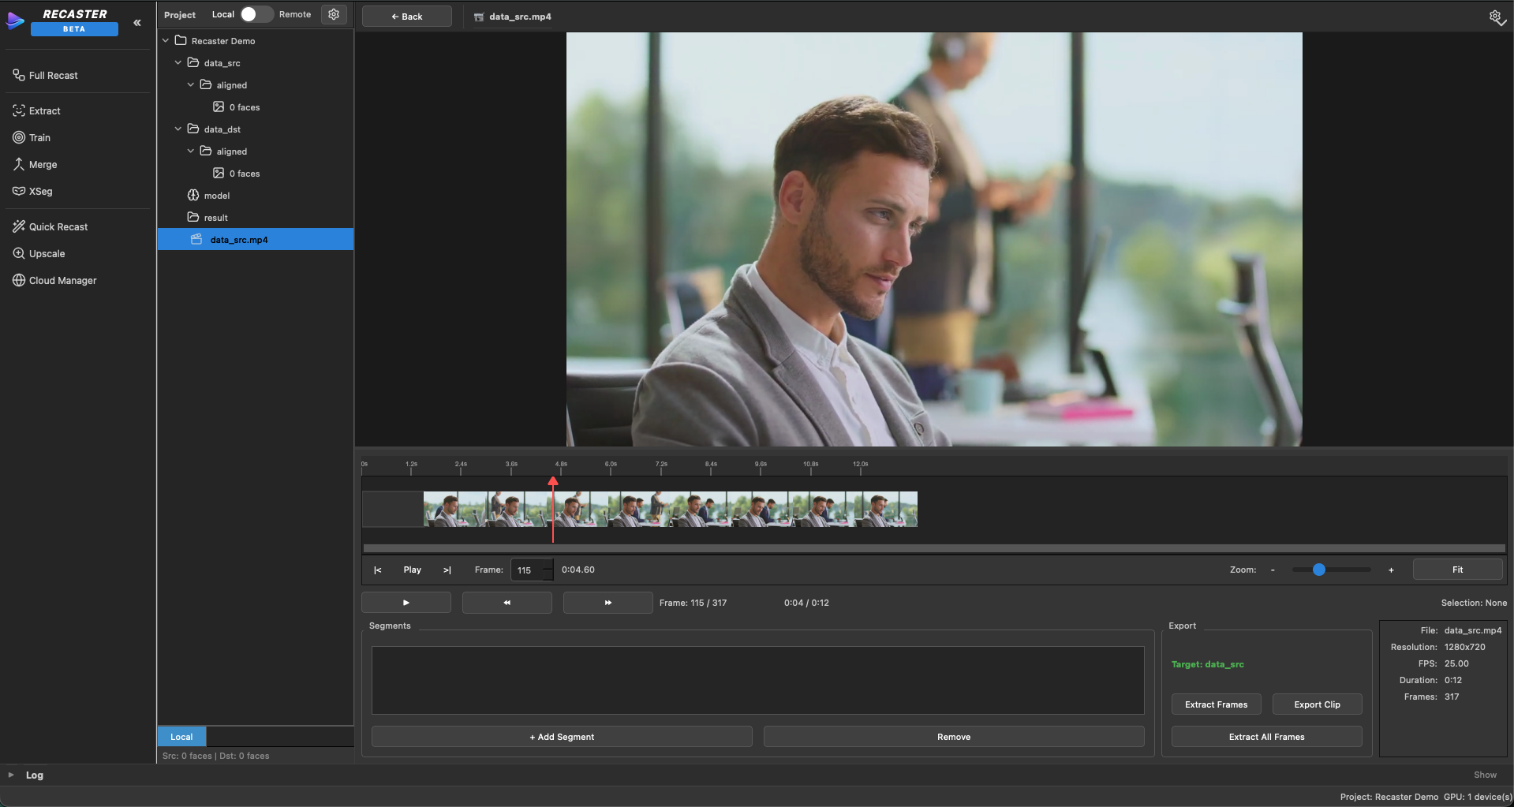Open project settings gear icon
Viewport: 1514px width, 807px height.
click(x=334, y=14)
